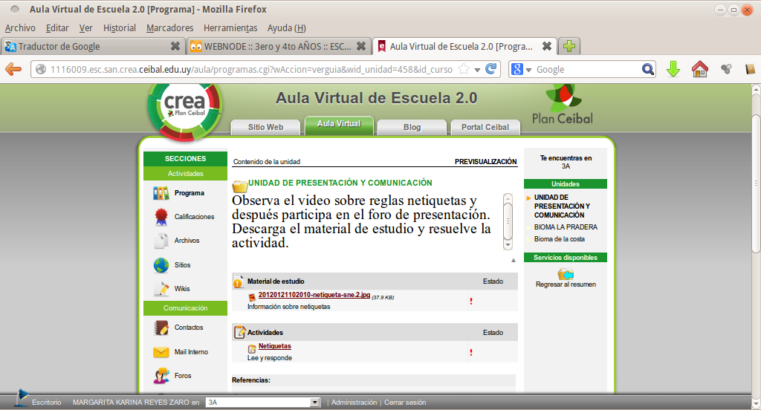This screenshot has width=761, height=410.
Task: Download the netiqueta-sne-2.jpg study file
Action: click(x=308, y=296)
